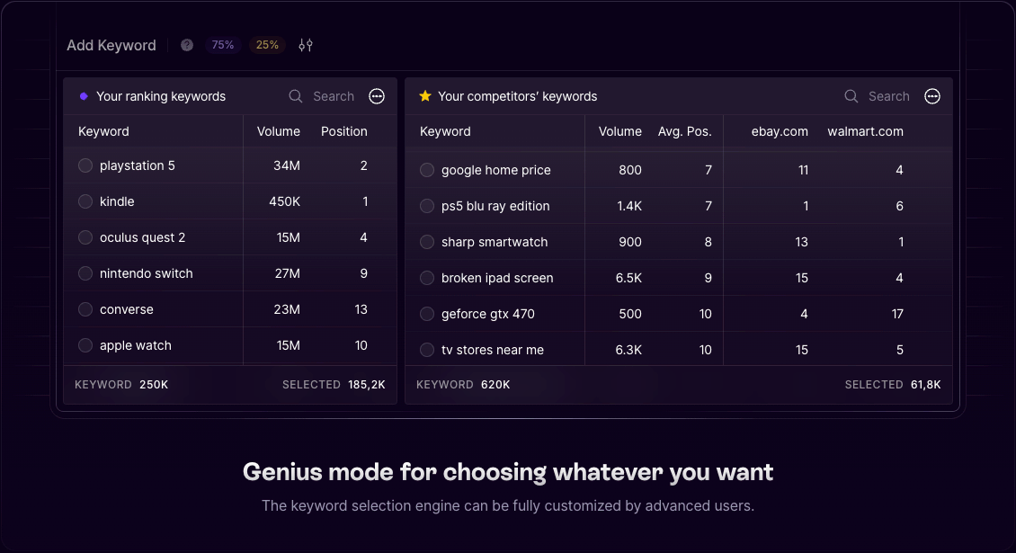
Task: Select the google home price checkbox
Action: [427, 170]
